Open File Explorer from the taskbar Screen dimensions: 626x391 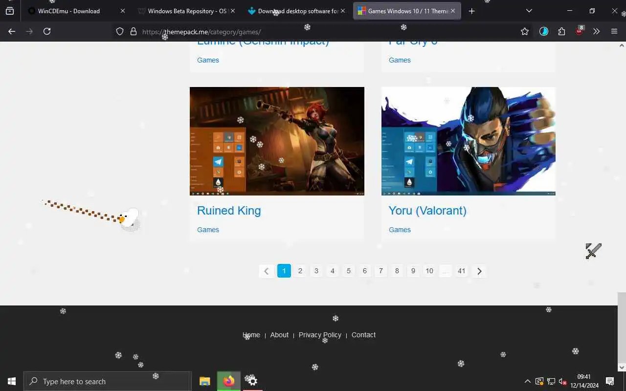pyautogui.click(x=205, y=381)
